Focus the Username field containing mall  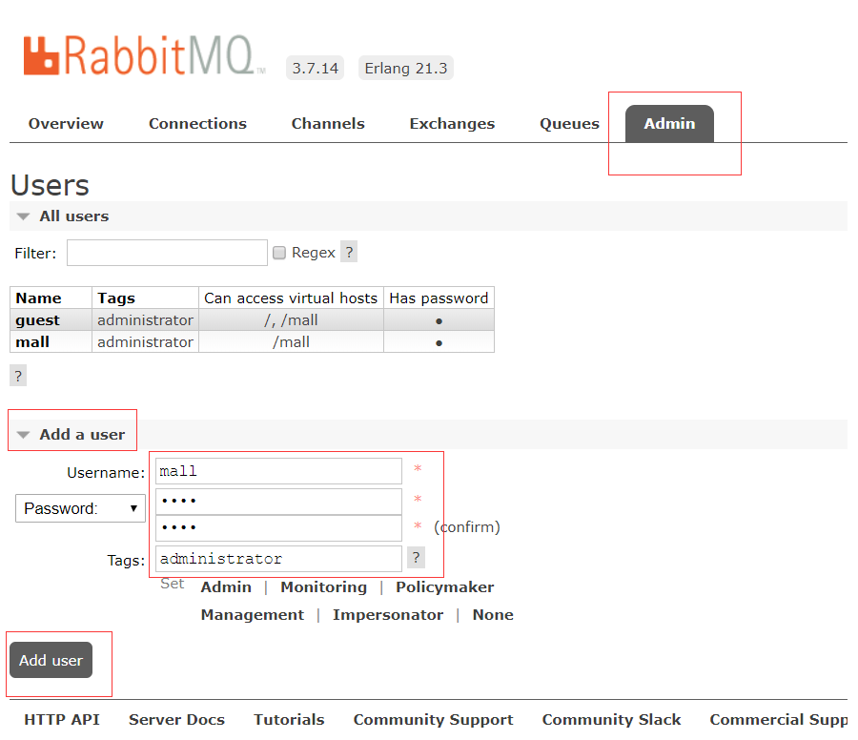[278, 471]
